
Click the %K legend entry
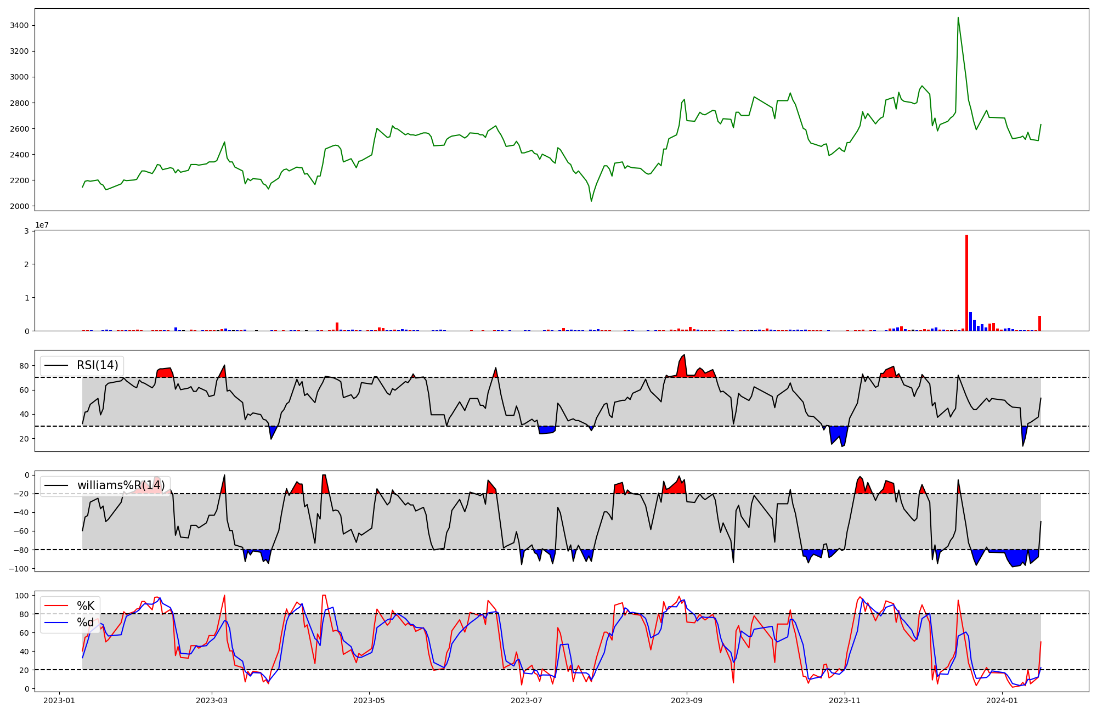pyautogui.click(x=86, y=606)
